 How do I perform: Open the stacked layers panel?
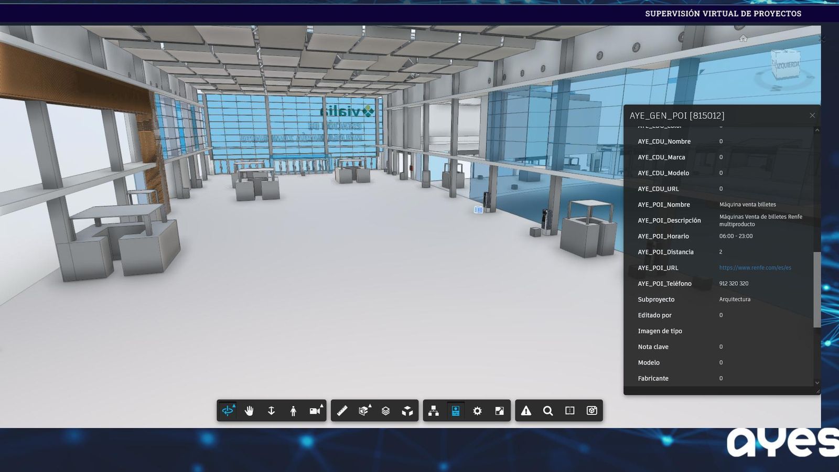(385, 411)
